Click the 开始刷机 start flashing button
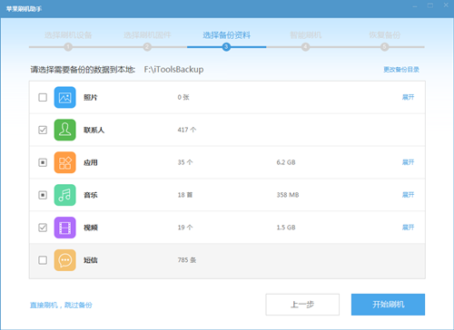The height and width of the screenshot is (330, 454). click(x=388, y=305)
